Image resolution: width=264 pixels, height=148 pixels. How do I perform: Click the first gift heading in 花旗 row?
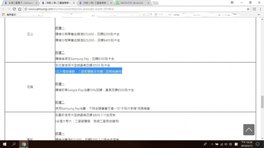tap(60, 84)
